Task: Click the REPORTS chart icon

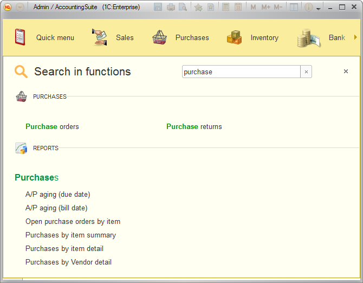Action: [x=21, y=148]
